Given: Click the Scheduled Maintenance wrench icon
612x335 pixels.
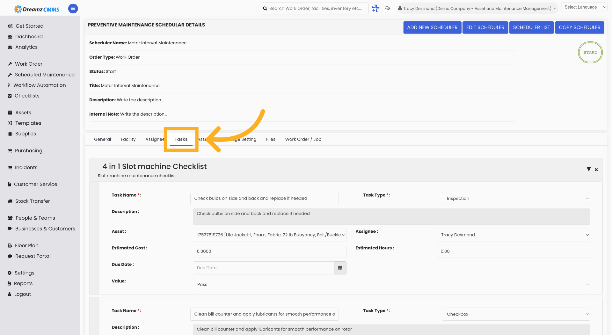Looking at the screenshot, I should (10, 75).
